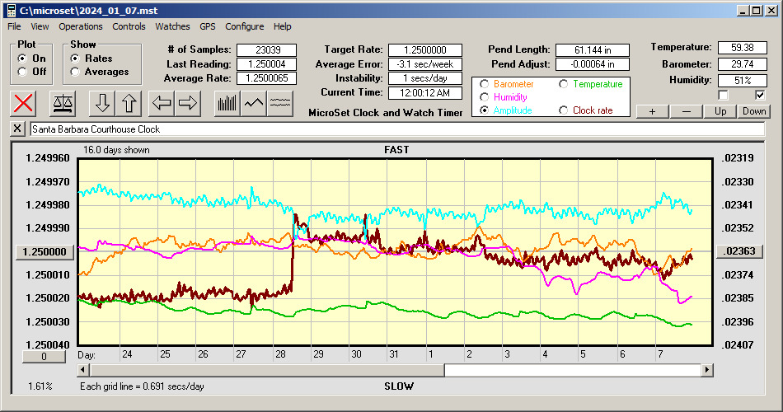Click the left arrow toolbar icon

(162, 103)
